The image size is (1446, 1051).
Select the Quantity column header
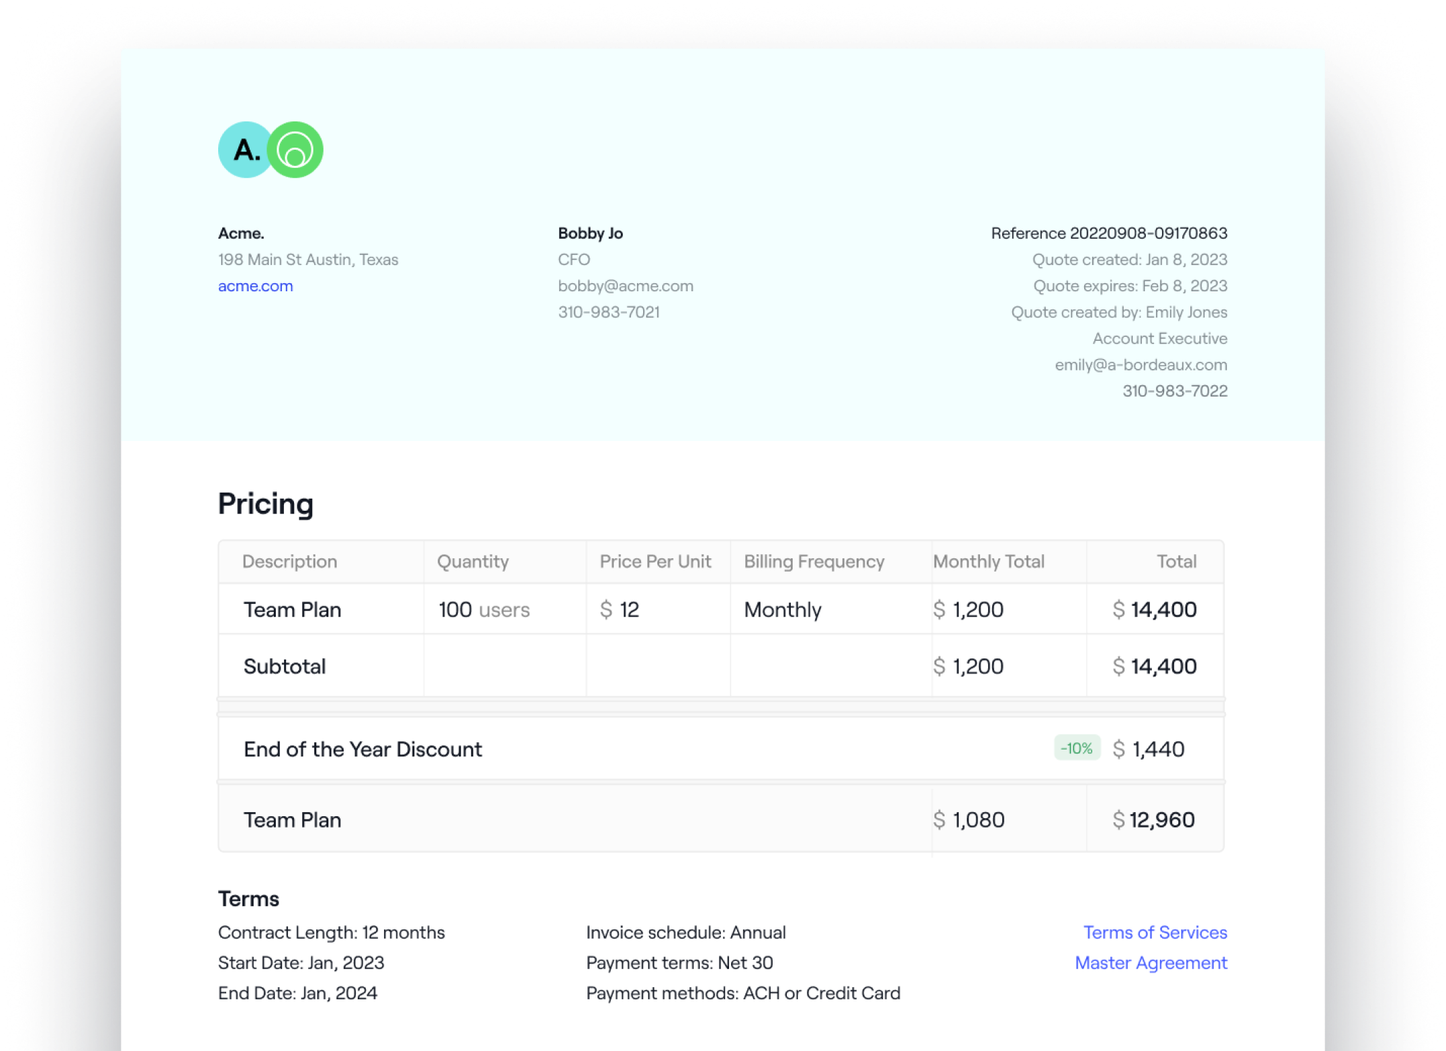473,561
